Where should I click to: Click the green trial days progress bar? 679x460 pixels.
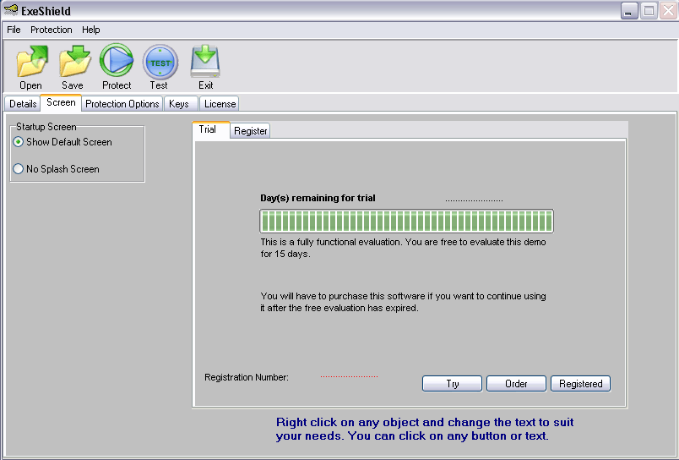click(406, 222)
